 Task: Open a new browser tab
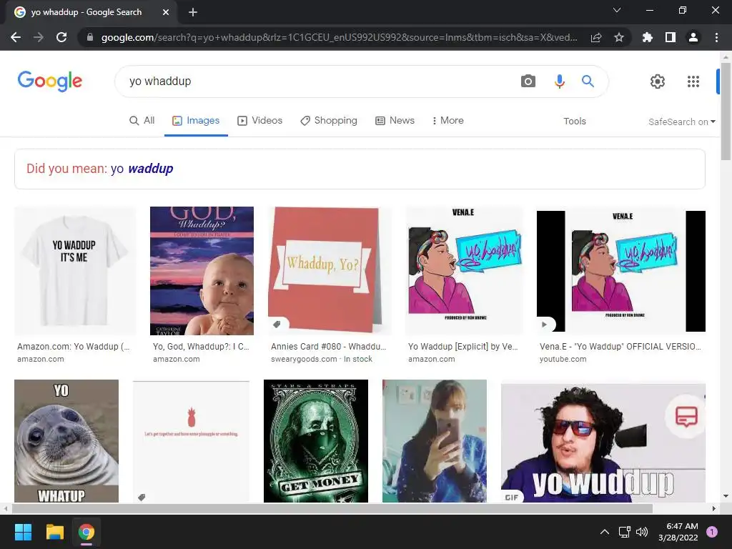[193, 12]
